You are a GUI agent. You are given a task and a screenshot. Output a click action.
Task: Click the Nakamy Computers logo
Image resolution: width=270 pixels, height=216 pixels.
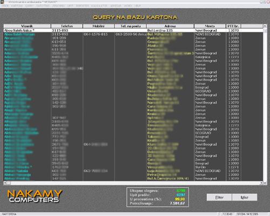coord(35,196)
